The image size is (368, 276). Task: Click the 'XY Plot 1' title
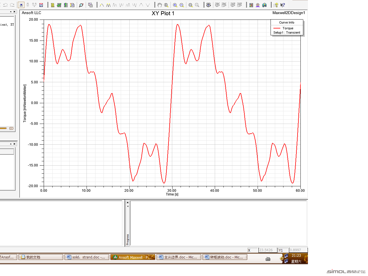(163, 14)
